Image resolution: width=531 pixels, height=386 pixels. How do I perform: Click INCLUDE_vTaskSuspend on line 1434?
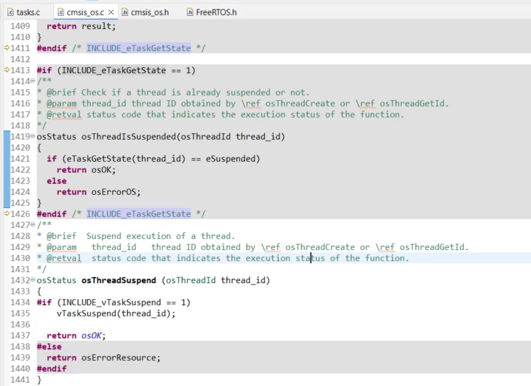point(111,302)
